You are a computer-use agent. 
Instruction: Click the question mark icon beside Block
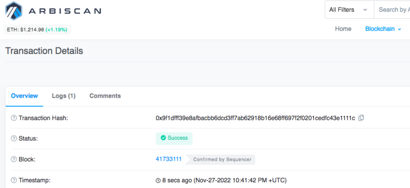(x=13, y=159)
